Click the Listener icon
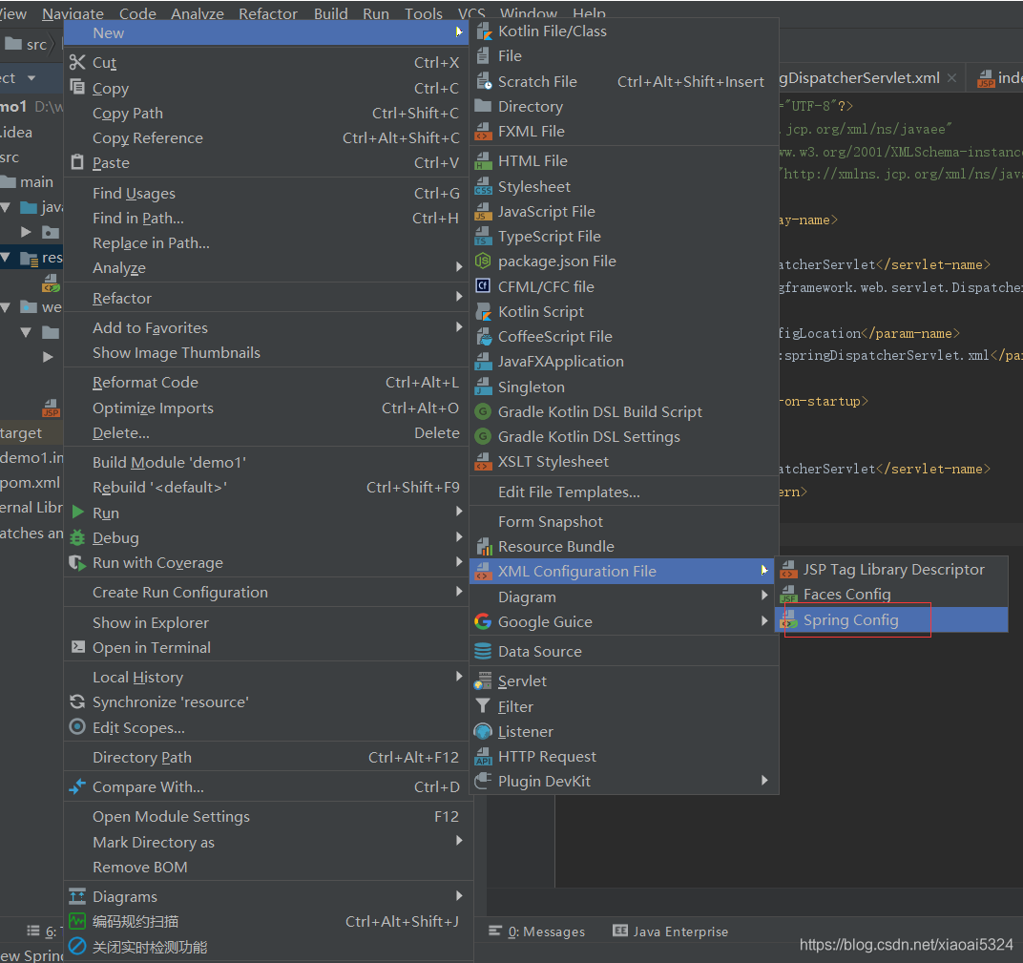 484,731
